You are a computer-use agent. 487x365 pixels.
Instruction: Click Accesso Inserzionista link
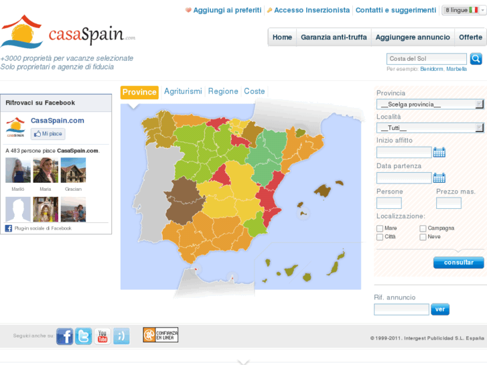(312, 10)
